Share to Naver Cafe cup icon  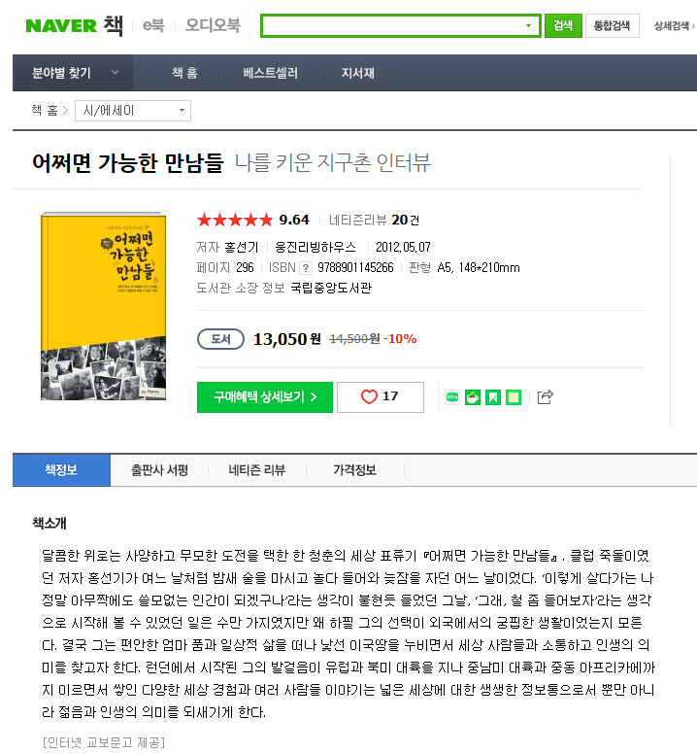(x=473, y=397)
